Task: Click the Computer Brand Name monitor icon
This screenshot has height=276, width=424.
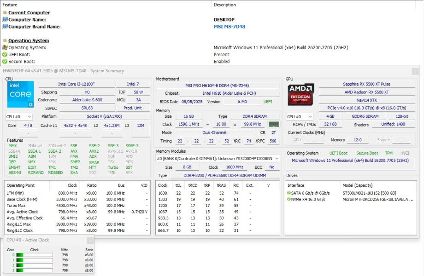Action: click(x=5, y=26)
